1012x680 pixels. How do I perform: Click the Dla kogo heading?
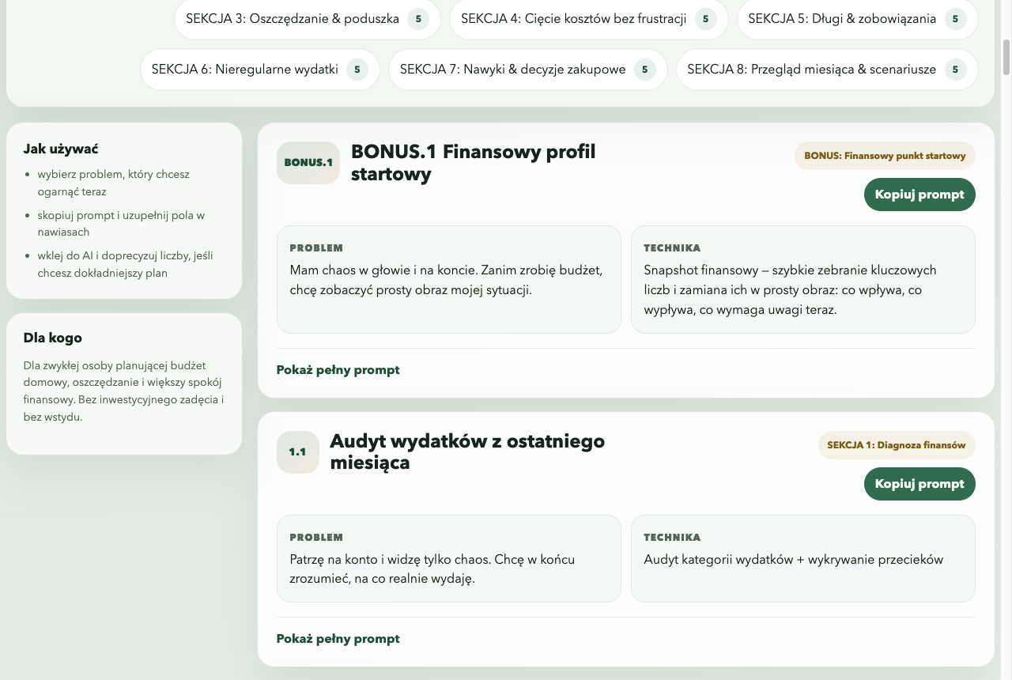click(53, 338)
